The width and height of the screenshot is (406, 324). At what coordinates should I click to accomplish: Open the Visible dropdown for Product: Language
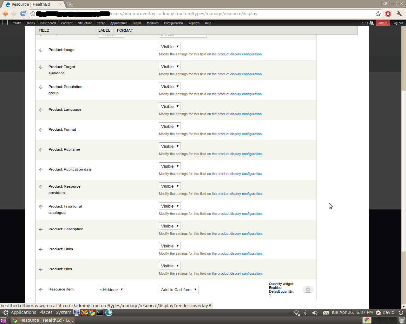[170, 106]
